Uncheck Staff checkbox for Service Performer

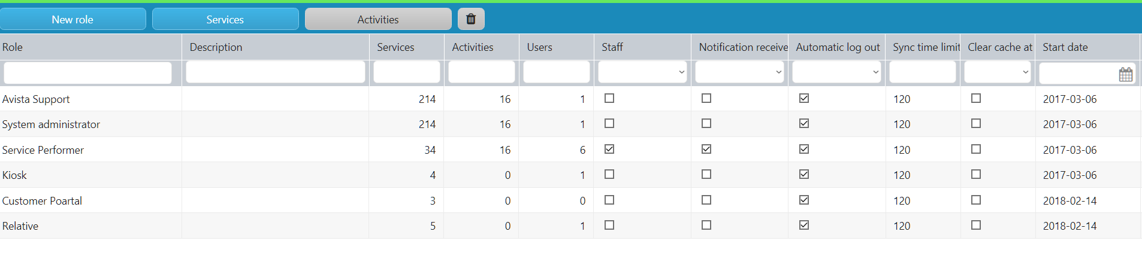(x=609, y=149)
